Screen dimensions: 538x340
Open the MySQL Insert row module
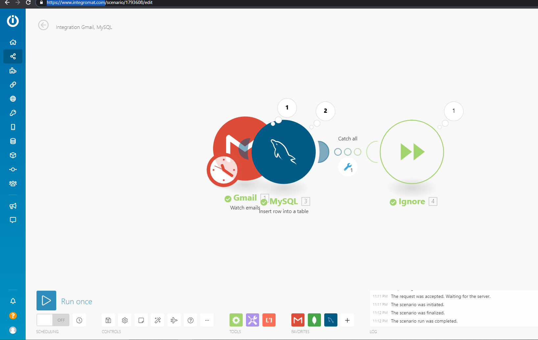(283, 152)
